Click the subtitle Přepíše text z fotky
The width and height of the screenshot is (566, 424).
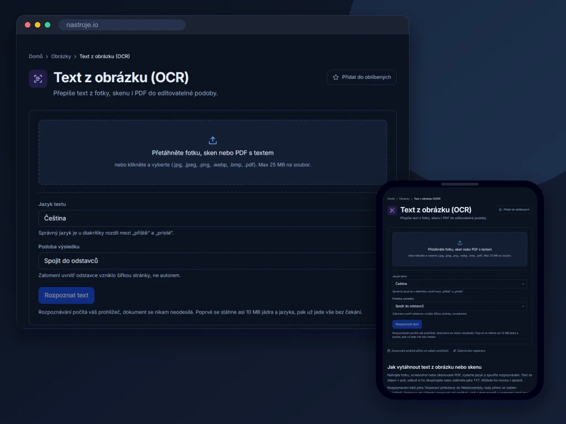[x=136, y=93]
